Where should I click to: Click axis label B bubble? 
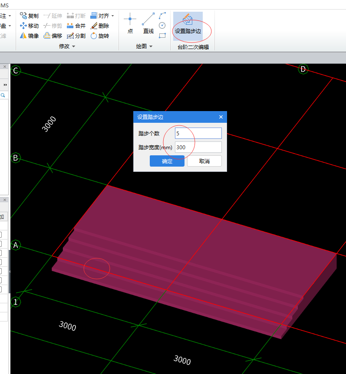click(x=16, y=157)
